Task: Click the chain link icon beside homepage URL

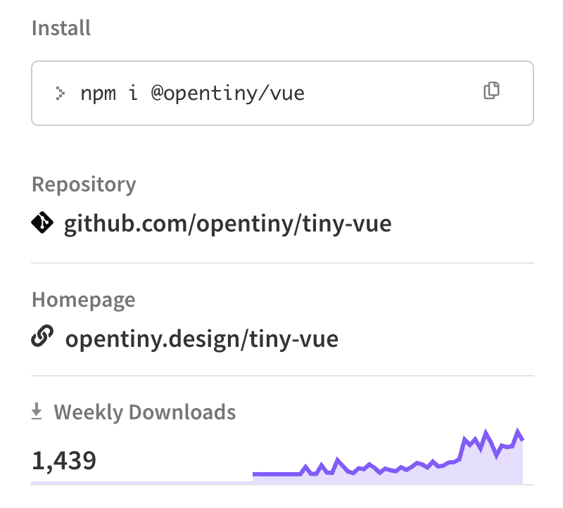Action: point(42,336)
